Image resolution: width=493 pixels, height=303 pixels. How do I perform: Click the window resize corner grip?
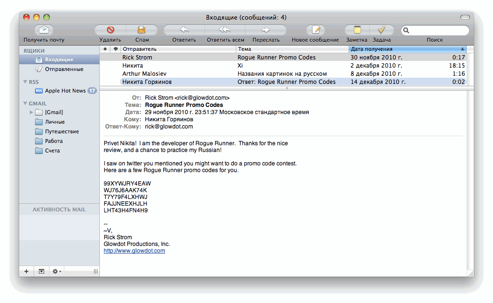(470, 273)
